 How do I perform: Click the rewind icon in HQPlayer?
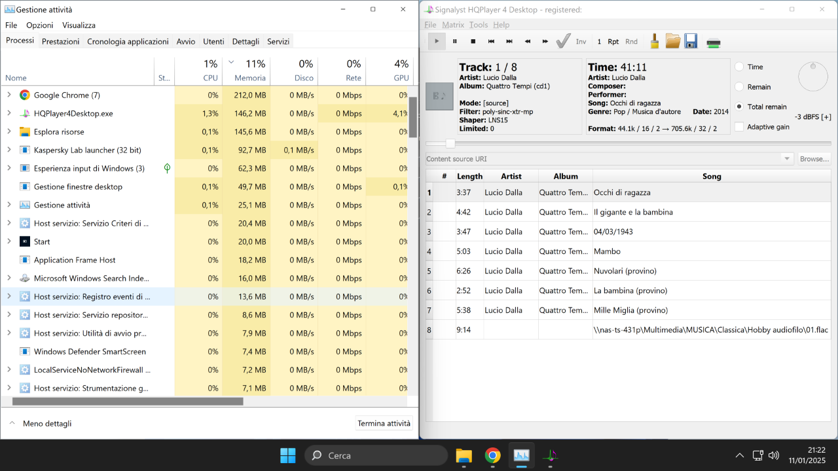527,41
